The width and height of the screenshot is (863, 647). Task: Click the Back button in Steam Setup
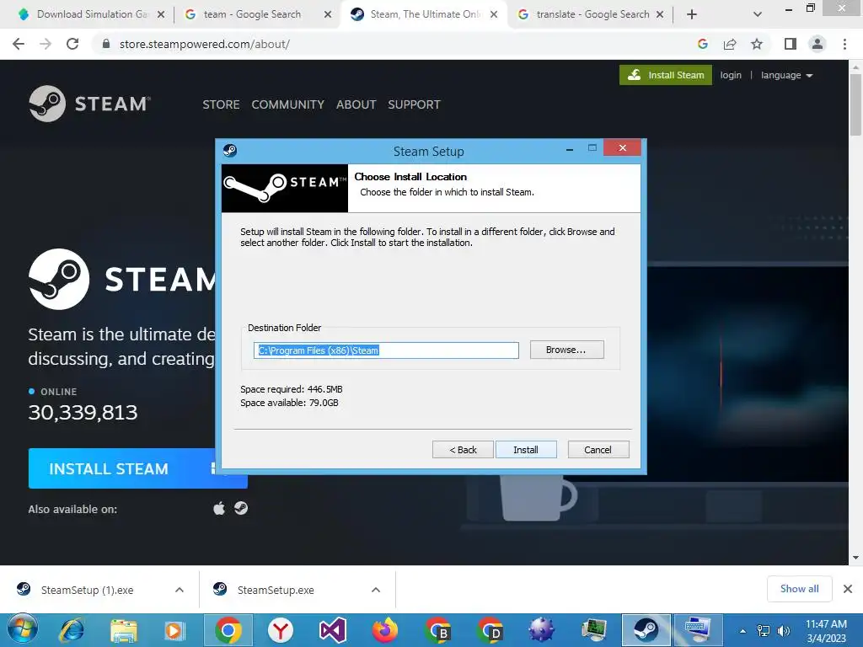[x=463, y=450]
